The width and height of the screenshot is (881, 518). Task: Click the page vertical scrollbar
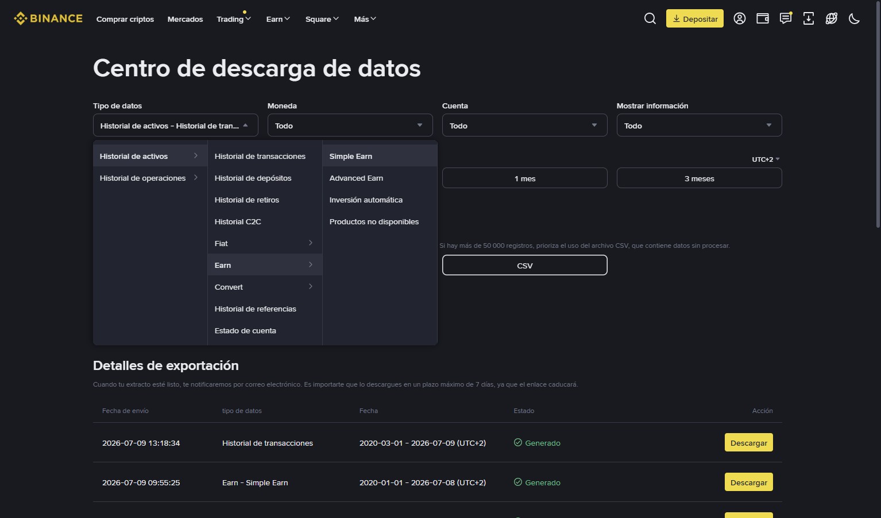point(878,115)
